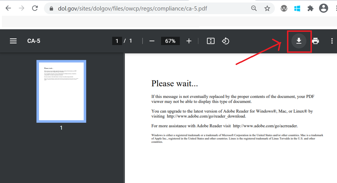Bookmark this page with the star icon

(267, 8)
